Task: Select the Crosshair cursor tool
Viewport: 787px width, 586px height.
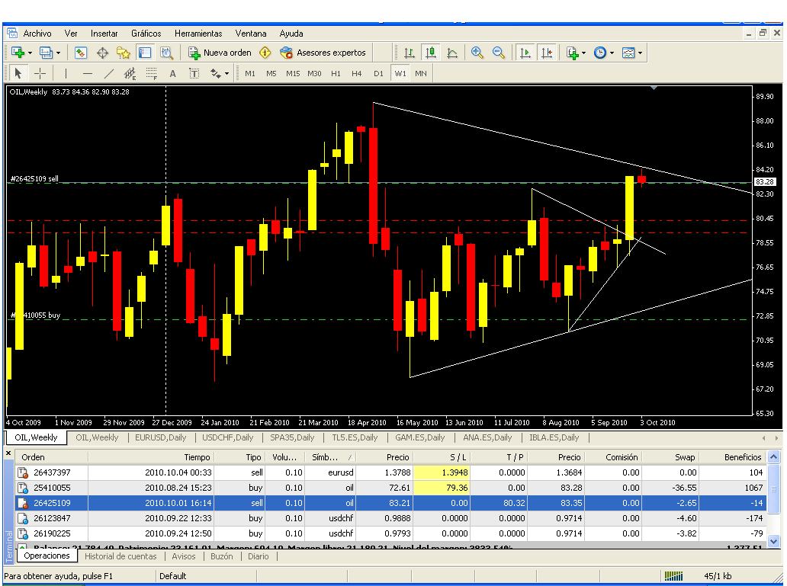Action: (x=40, y=73)
